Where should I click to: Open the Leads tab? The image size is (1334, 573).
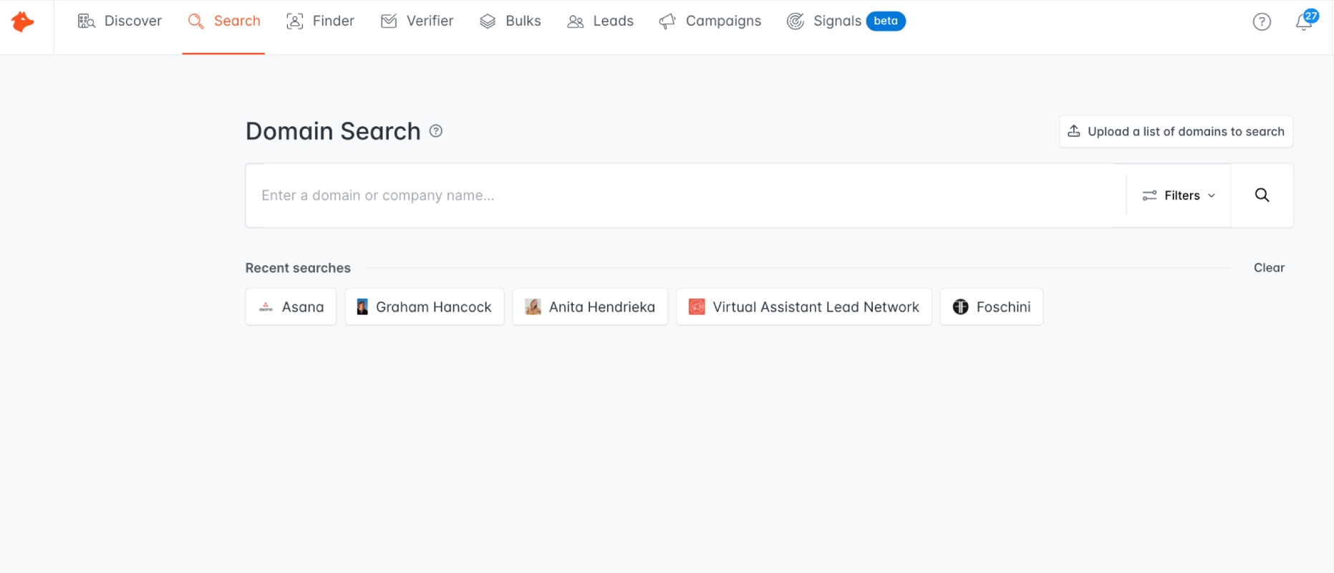[x=600, y=21]
